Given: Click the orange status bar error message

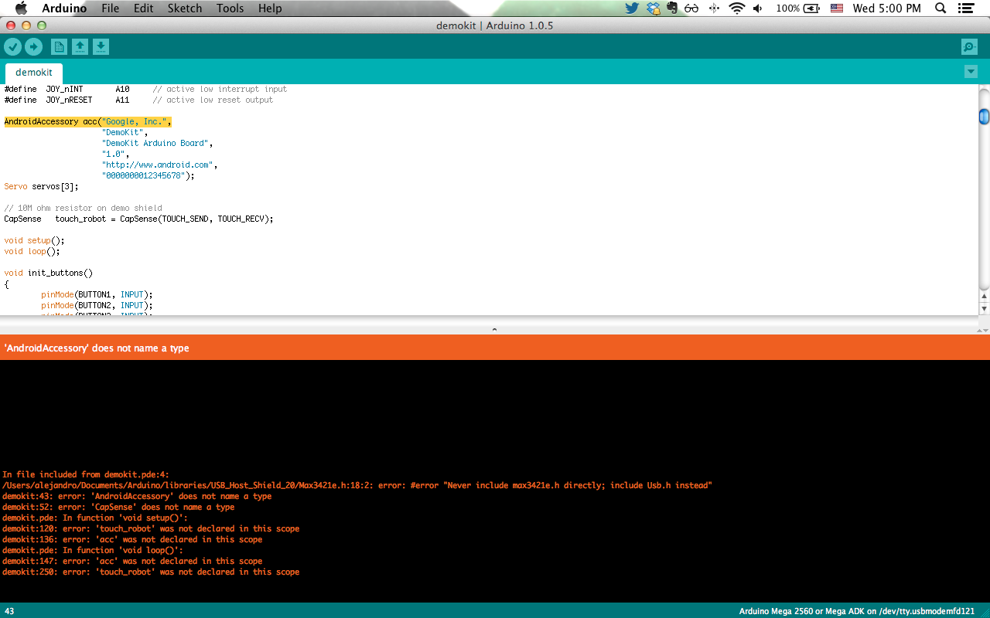Looking at the screenshot, I should pos(97,348).
